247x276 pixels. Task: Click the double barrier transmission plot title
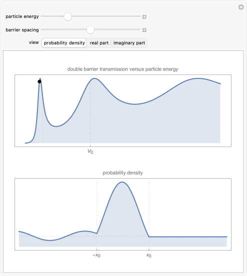122,69
